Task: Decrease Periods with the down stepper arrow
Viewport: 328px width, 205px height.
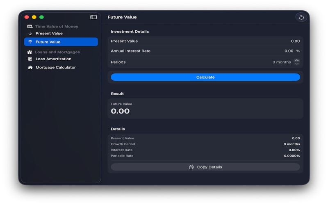Action: tap(297, 64)
